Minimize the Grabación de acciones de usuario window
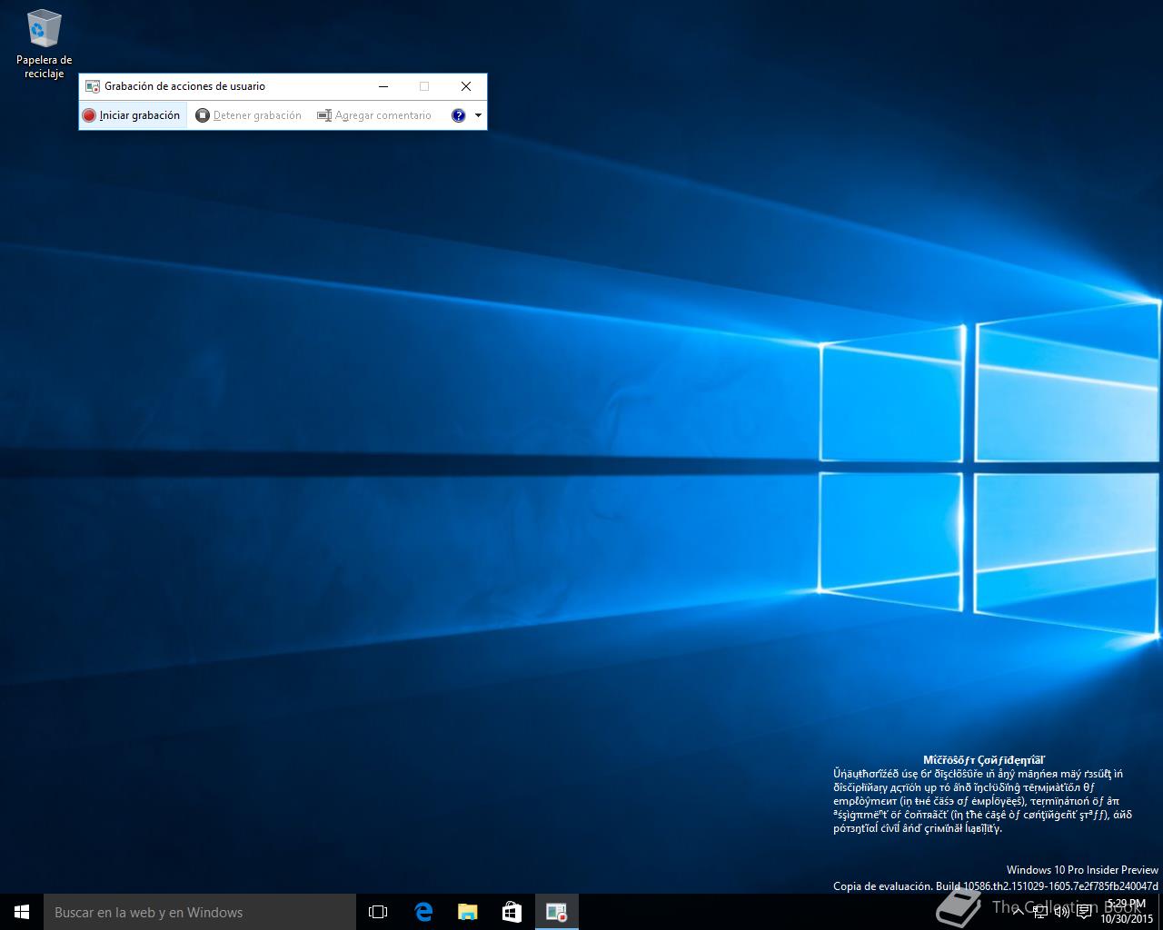The height and width of the screenshot is (930, 1163). coord(383,86)
